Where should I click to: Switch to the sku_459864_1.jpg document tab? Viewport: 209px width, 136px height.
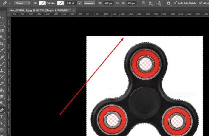[x=39, y=10]
